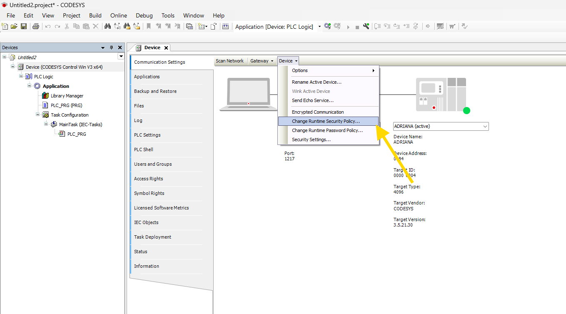Image resolution: width=566 pixels, height=314 pixels.
Task: Close the Device editor tab
Action: click(166, 48)
